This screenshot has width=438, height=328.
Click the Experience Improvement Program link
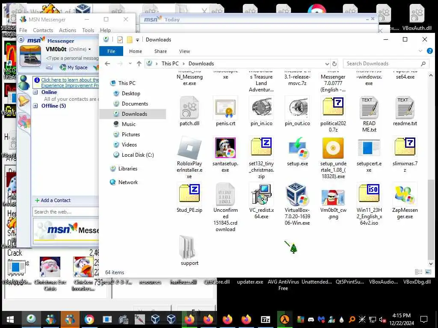click(x=70, y=82)
